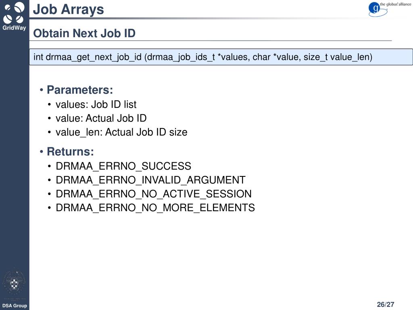Click DRMAA_ERRNO_INVALID_ARGUMENT text
This screenshot has width=413, height=310.
point(150,180)
